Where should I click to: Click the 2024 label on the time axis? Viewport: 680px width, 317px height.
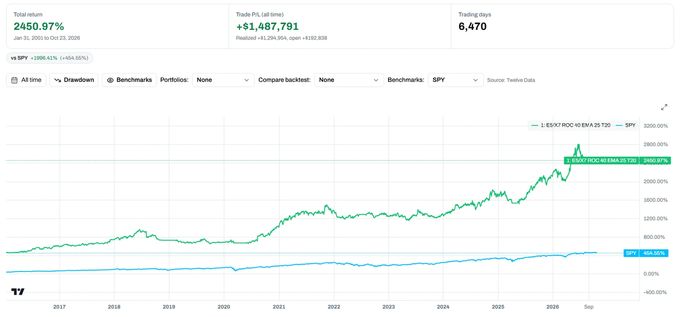[443, 307]
